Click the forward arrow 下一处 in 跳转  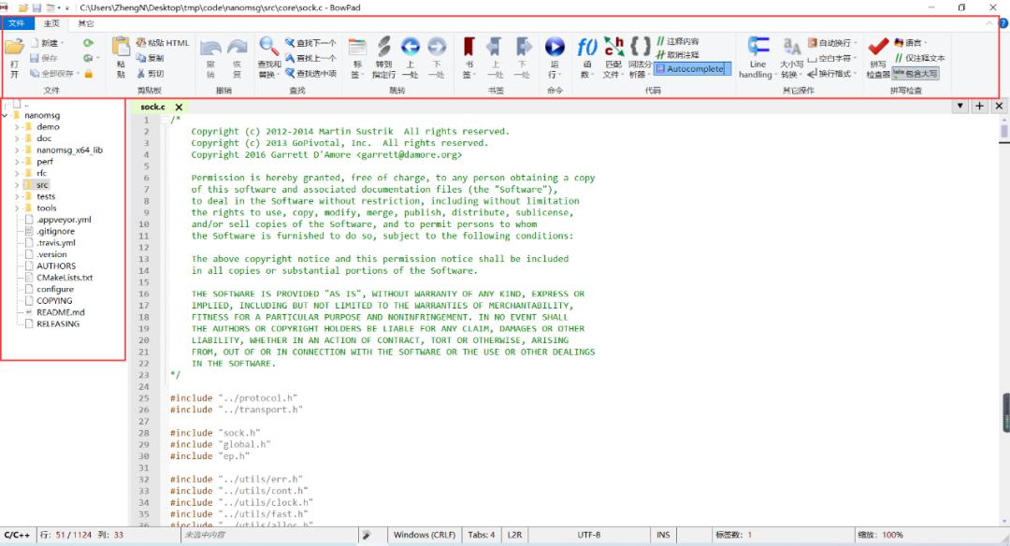coord(437,47)
